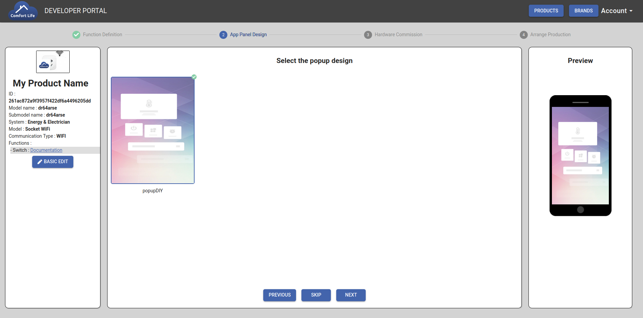Click the Comfort Life logo
The image size is (643, 318).
(x=22, y=11)
